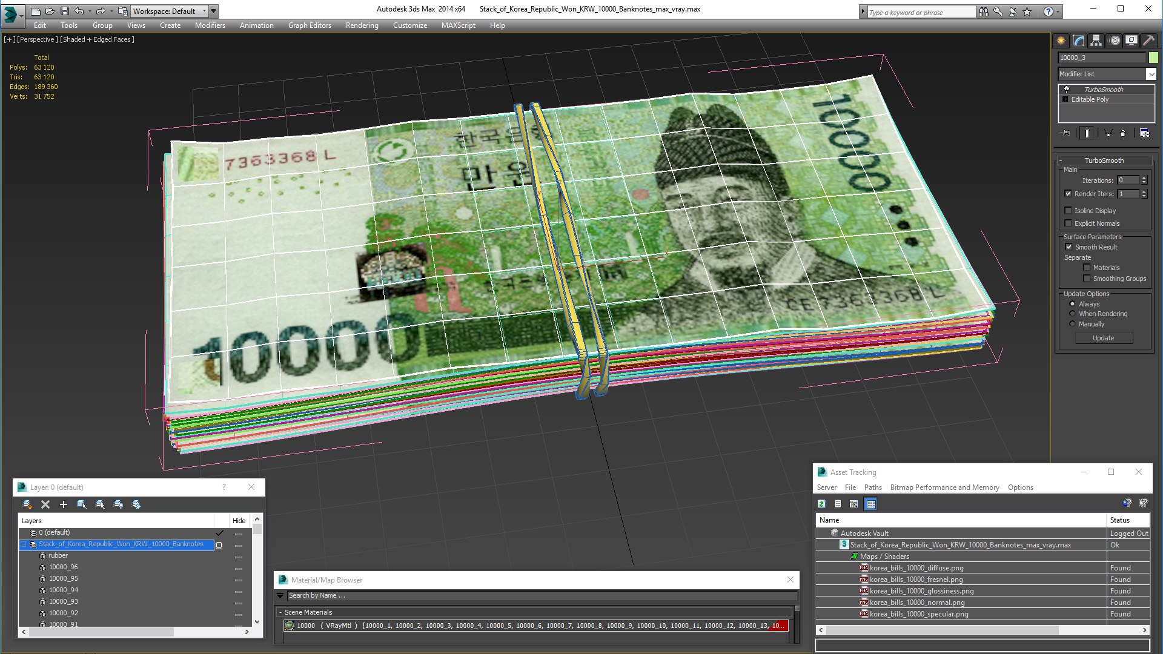Click Configure Modifier Sets icon
Viewport: 1163px width, 654px height.
(1144, 133)
